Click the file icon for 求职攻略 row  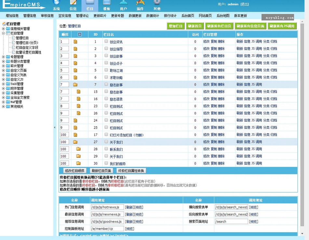[75, 78]
